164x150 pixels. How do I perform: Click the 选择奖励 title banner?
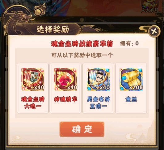point(53,29)
